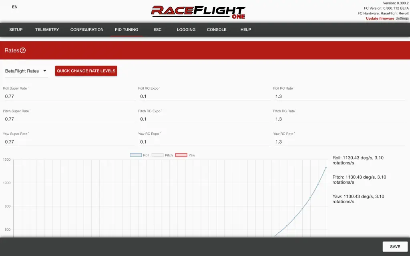
Task: Click the SAVE button
Action: pos(395,246)
